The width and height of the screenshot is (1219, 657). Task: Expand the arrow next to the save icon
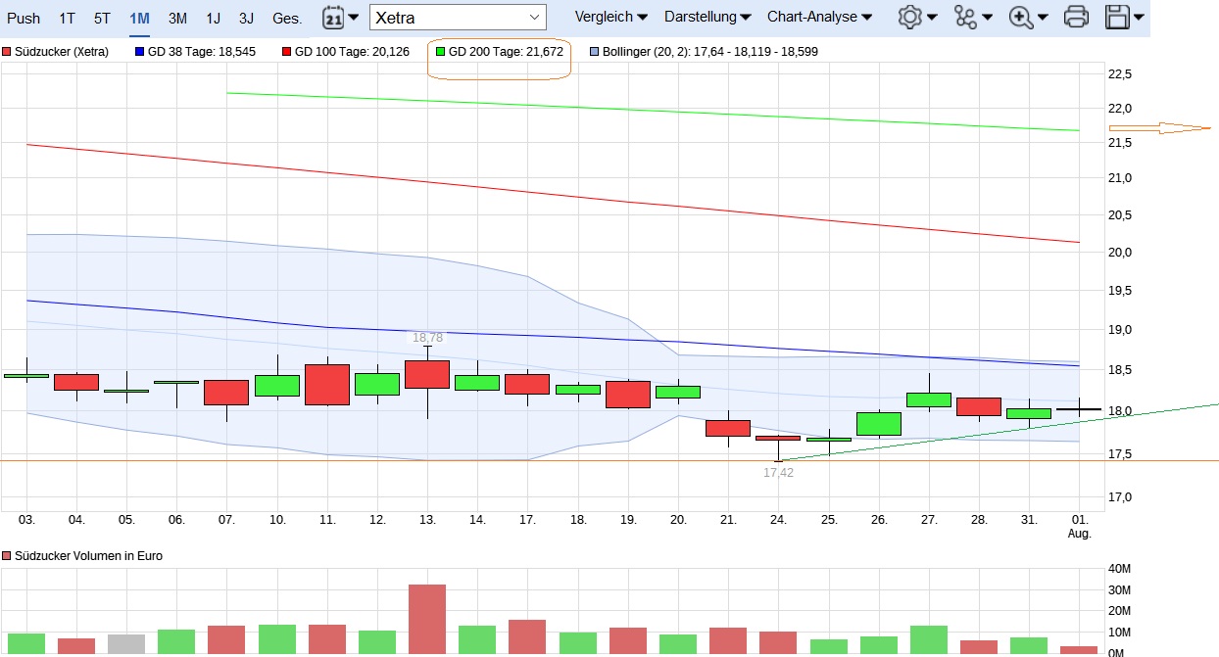click(x=1138, y=18)
